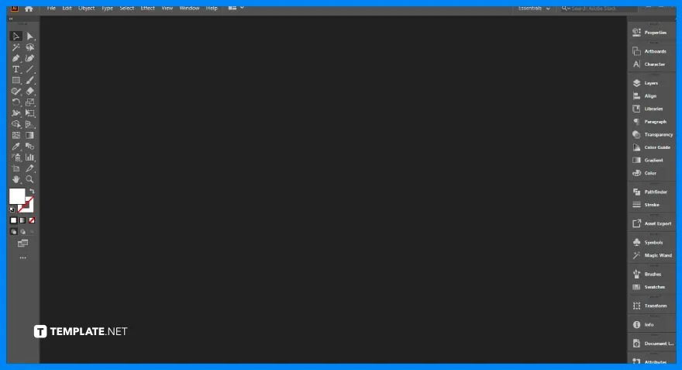Select the Eyedropper tool
Screen dimensions: 682x370
[x=15, y=146]
